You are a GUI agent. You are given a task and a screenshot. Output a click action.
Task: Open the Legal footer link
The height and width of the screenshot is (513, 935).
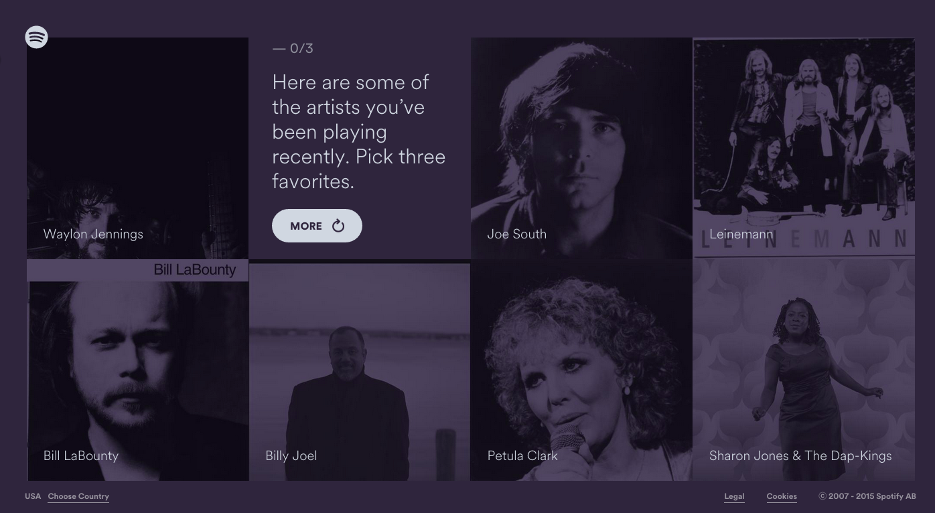click(x=734, y=496)
